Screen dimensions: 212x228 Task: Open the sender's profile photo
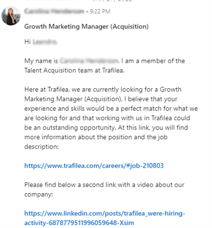(x=11, y=16)
